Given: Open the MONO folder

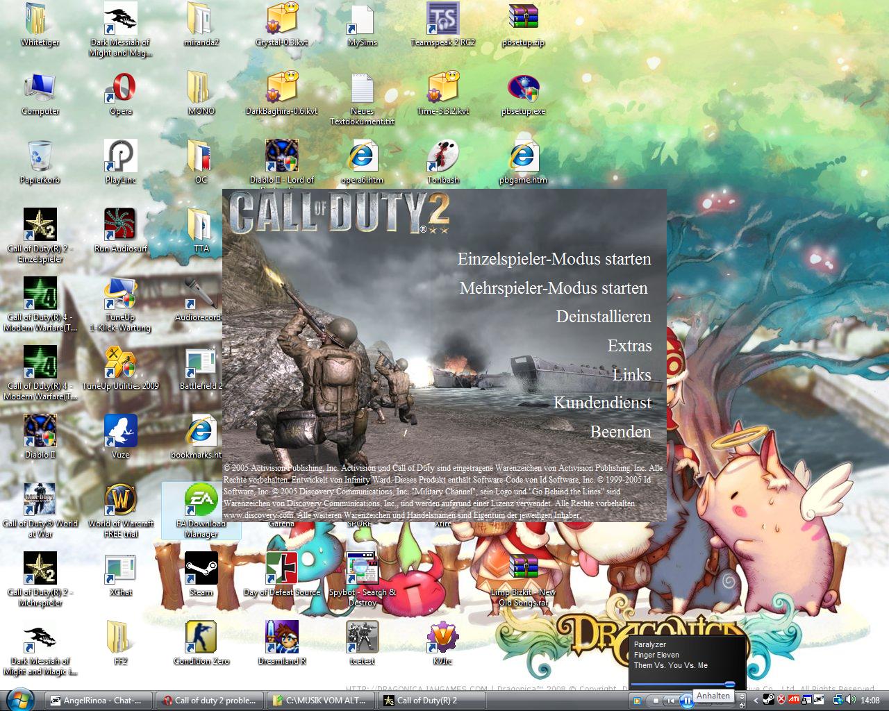Looking at the screenshot, I should click(201, 94).
